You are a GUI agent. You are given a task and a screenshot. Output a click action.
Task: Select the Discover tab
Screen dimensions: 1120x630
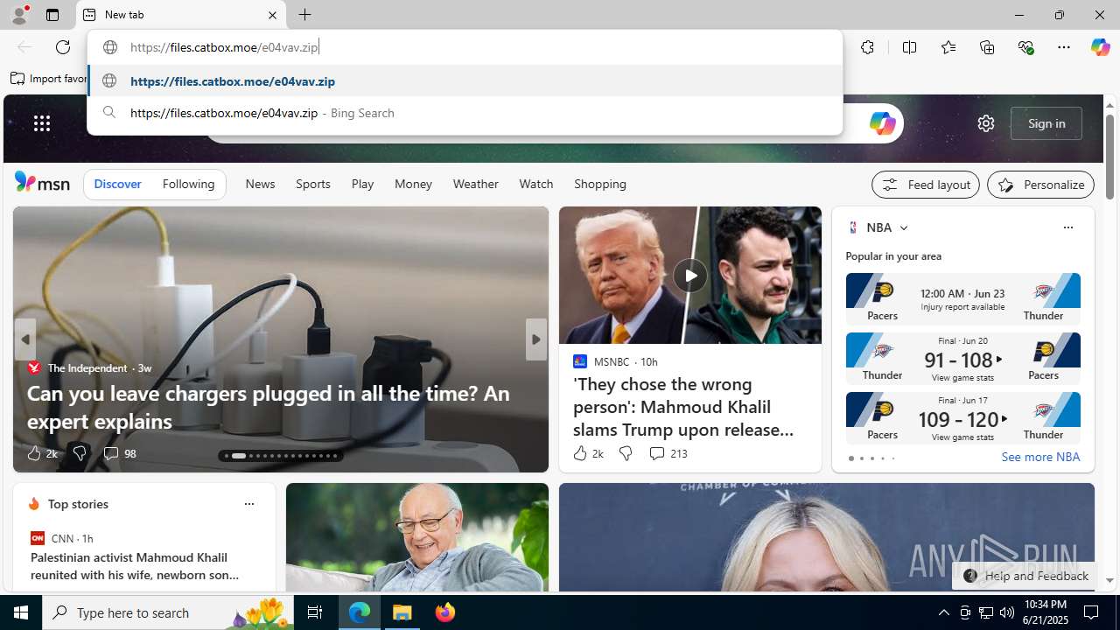117,184
